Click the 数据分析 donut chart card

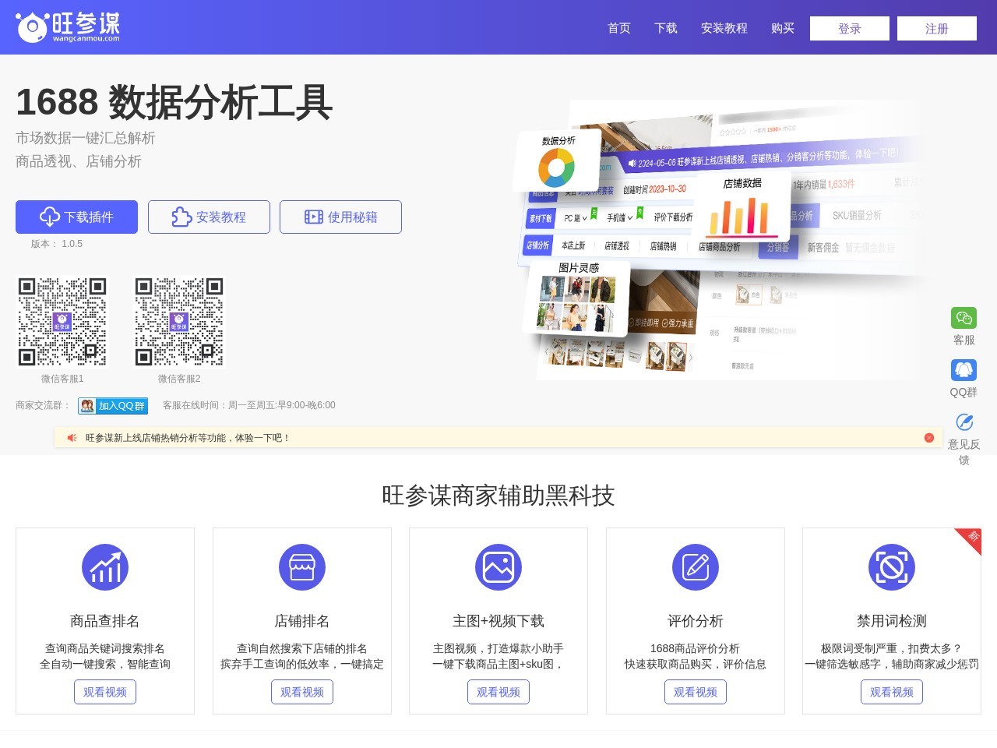[x=557, y=161]
